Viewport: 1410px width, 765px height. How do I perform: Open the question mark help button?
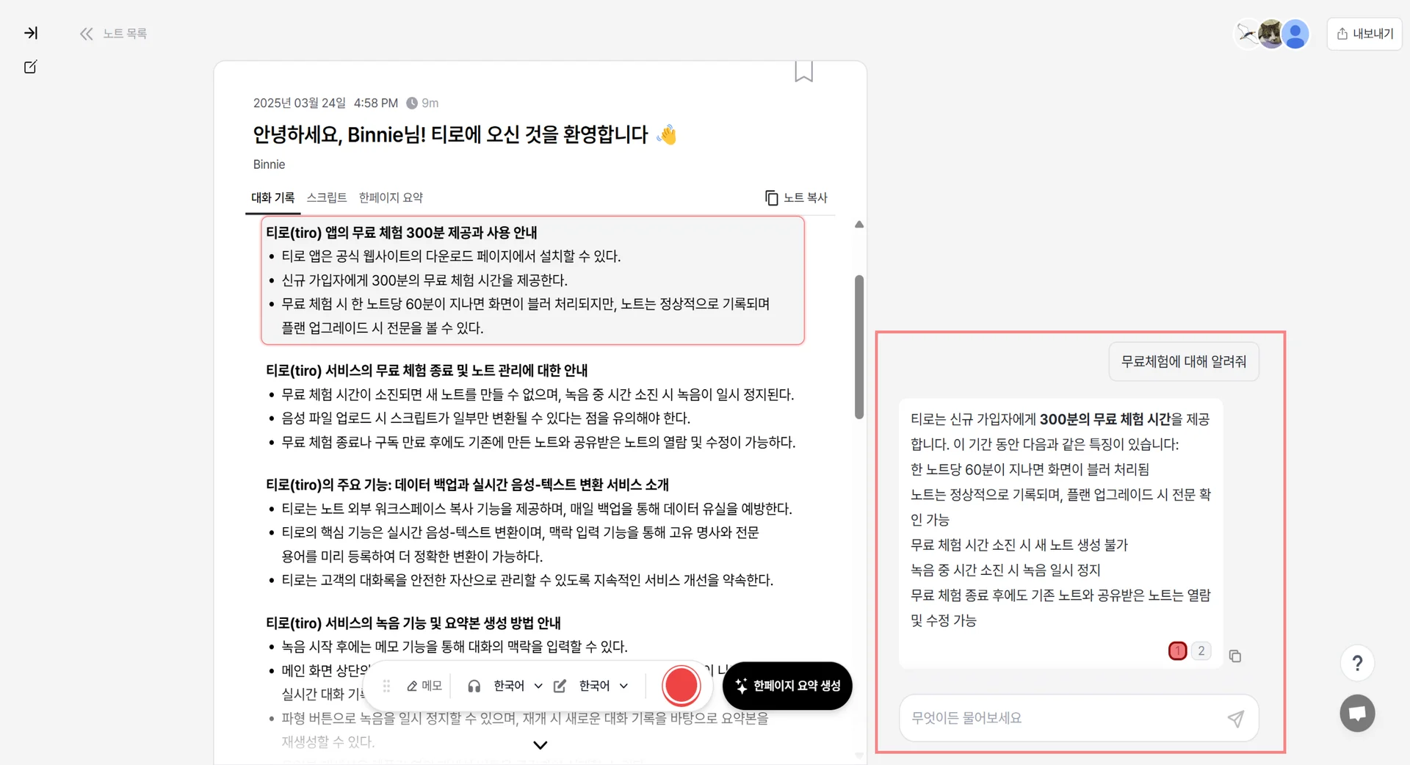(1357, 663)
